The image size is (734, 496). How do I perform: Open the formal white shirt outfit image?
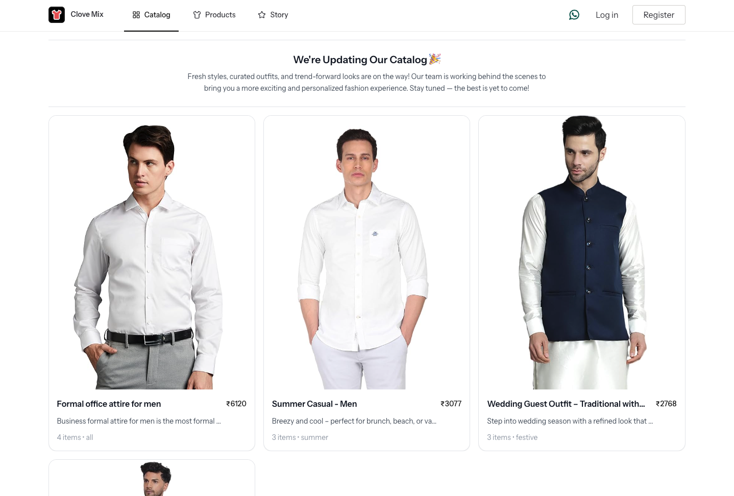click(152, 252)
